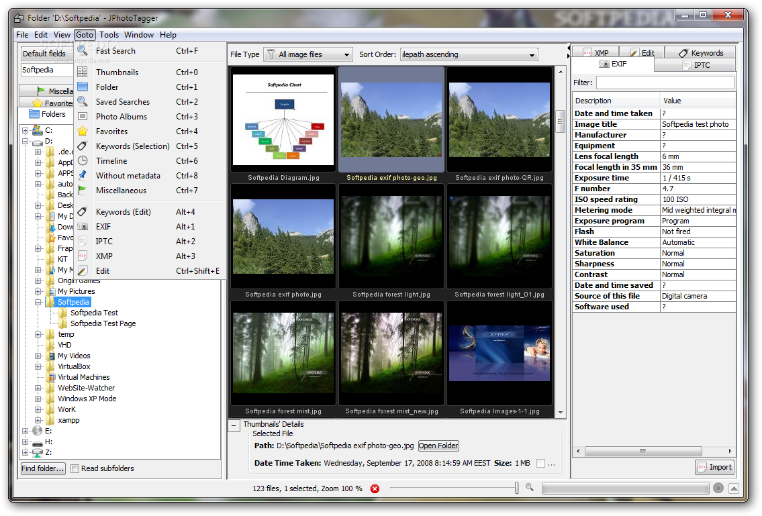
Task: Click the Open Folder button
Action: 438,446
